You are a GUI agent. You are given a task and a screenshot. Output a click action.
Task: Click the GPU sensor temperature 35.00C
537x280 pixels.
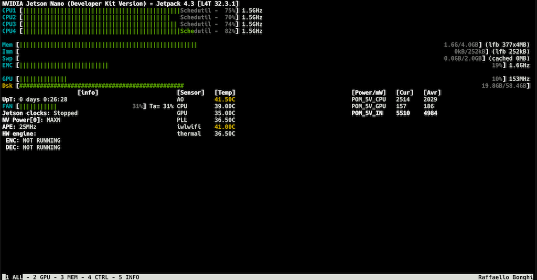click(x=224, y=113)
